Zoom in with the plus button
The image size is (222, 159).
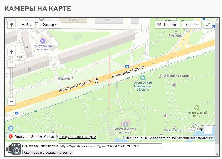coord(11,52)
